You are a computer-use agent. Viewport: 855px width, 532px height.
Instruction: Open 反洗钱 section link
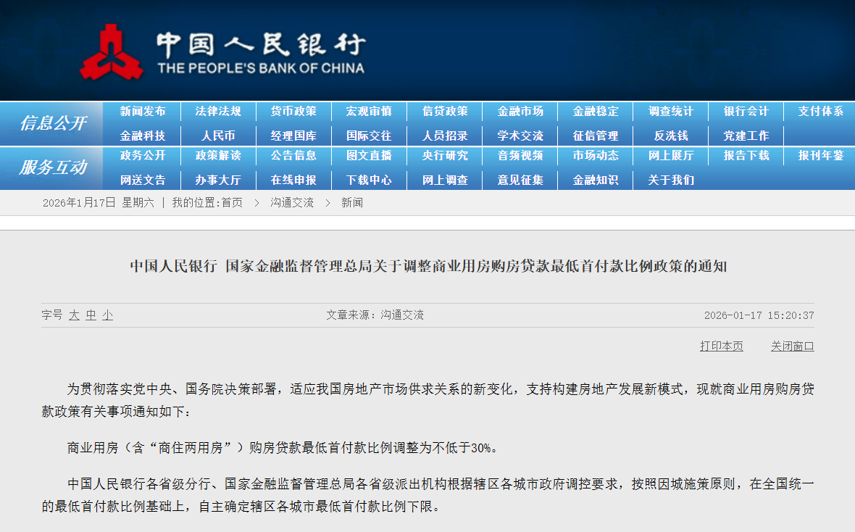click(x=670, y=136)
